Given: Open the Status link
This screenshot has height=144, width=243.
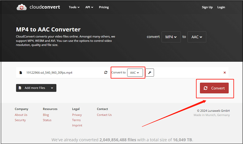Looking at the screenshot, I should [x=47, y=120].
